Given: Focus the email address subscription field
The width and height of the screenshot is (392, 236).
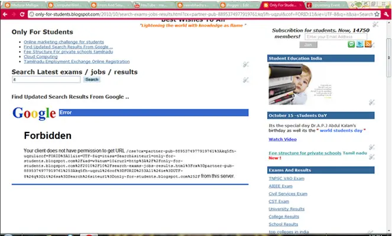Looking at the screenshot, I should coord(336,37).
